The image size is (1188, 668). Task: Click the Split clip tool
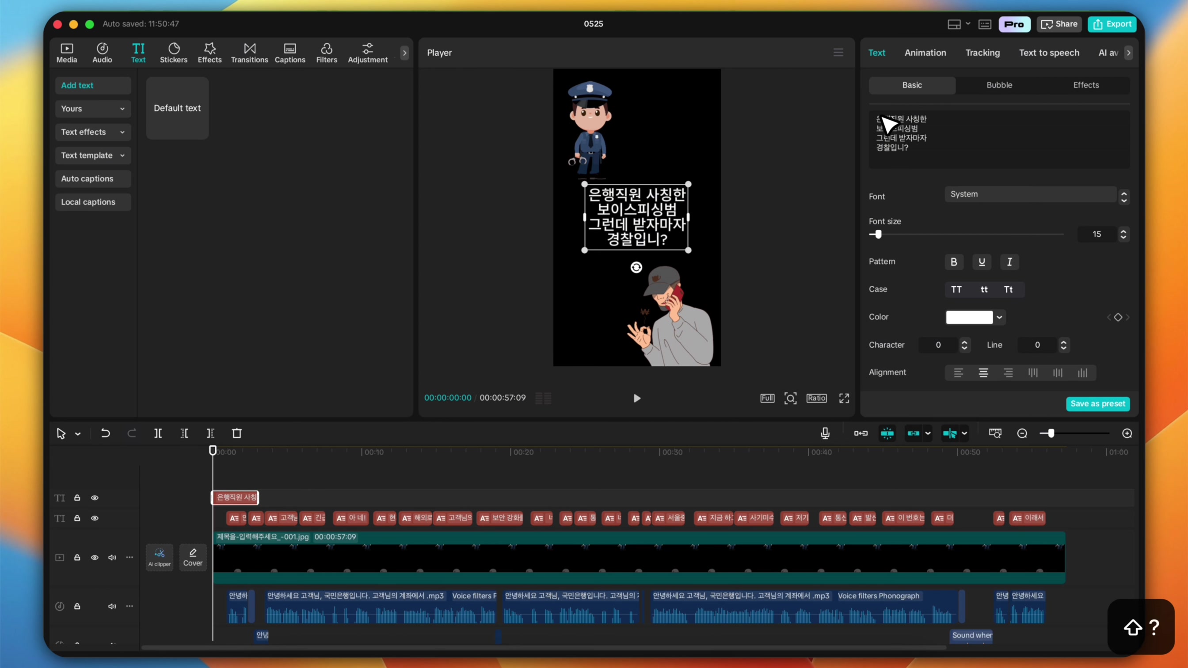158,433
